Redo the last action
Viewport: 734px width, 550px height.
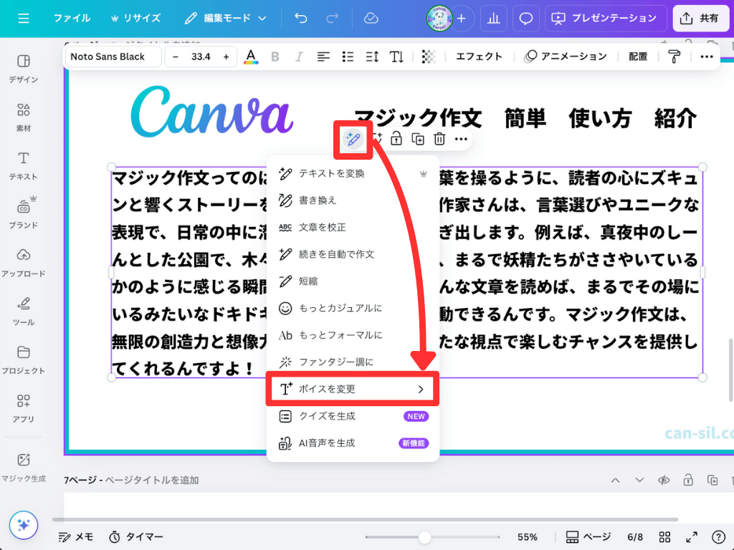tap(333, 18)
